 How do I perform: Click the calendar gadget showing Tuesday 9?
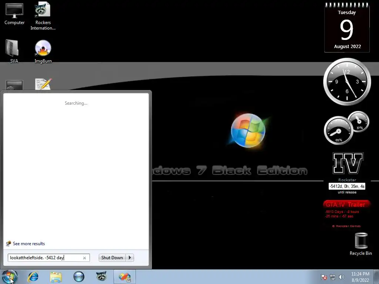[x=347, y=27]
